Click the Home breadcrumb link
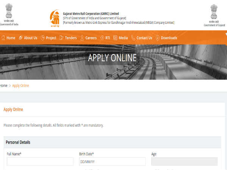This screenshot has width=227, height=170. (x=4, y=86)
